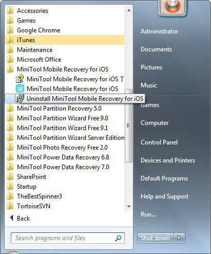Open Devices and Printers
Screen dimensions: 211x254
point(168,160)
